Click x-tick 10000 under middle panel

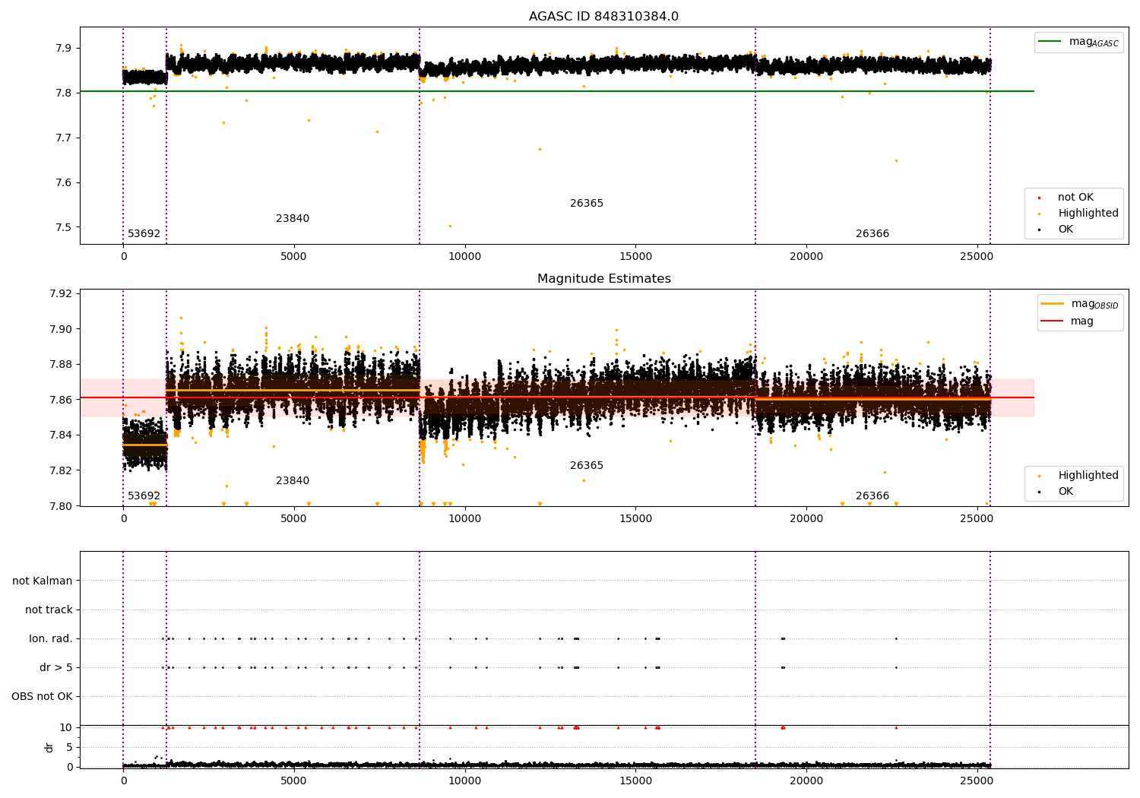tap(464, 519)
